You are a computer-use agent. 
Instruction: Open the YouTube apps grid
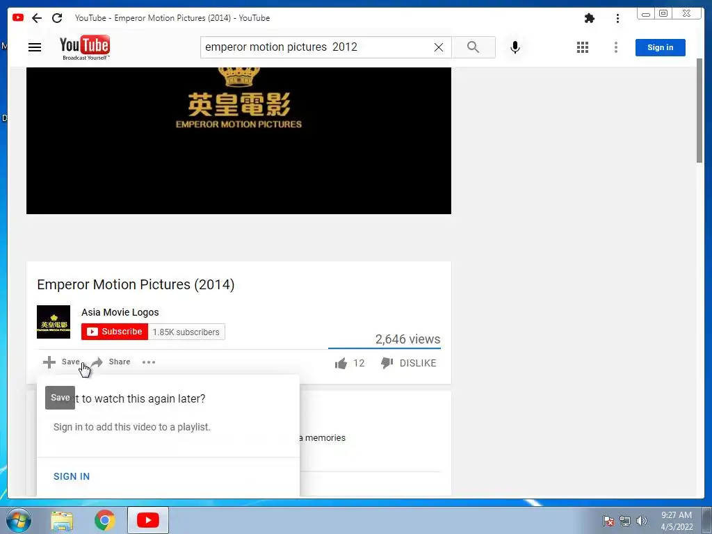click(583, 47)
